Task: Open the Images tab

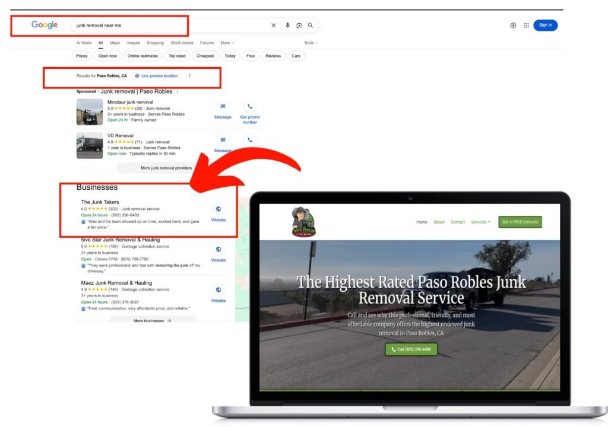Action: [133, 43]
